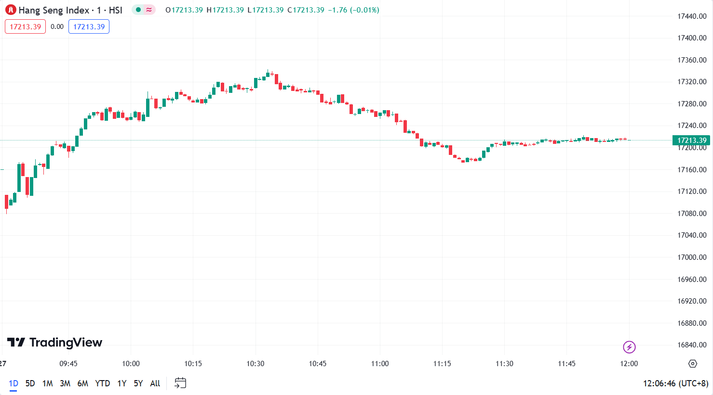The image size is (713, 395).
Task: Show the All time range
Action: 155,383
